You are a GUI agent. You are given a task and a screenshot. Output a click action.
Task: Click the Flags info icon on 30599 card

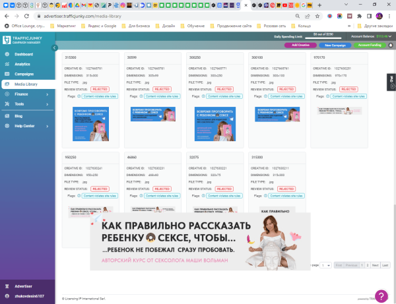click(141, 96)
